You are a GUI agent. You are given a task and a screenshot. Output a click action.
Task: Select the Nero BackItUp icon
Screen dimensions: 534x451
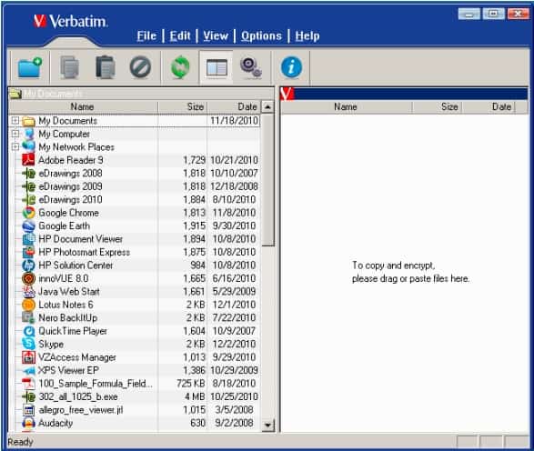click(28, 317)
